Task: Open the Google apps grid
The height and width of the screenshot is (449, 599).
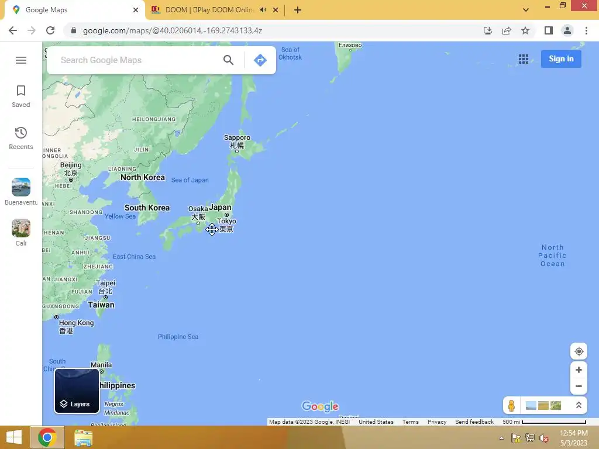Action: (x=524, y=59)
